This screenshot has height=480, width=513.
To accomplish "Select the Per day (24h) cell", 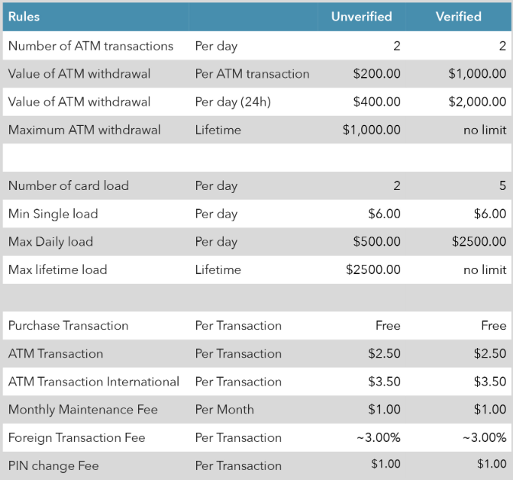I will coord(233,102).
